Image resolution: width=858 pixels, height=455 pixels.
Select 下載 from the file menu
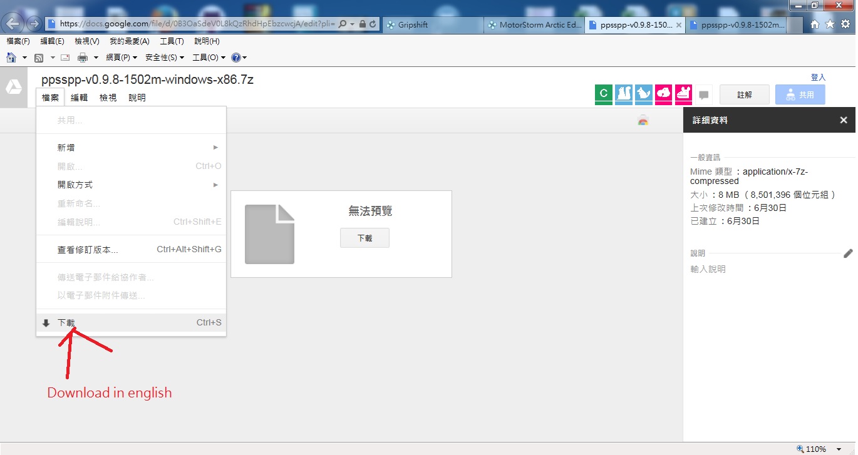(x=66, y=323)
